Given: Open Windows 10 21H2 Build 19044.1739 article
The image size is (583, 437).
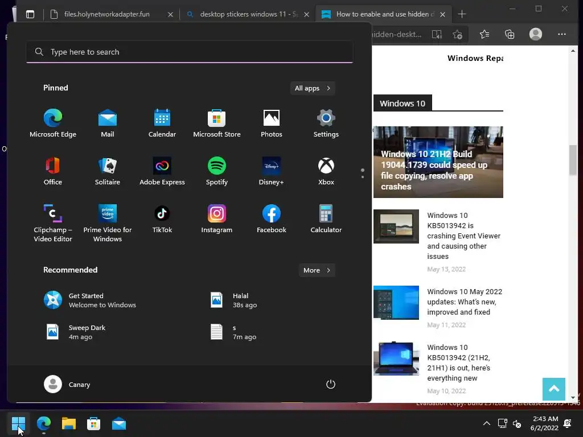Looking at the screenshot, I should click(438, 162).
